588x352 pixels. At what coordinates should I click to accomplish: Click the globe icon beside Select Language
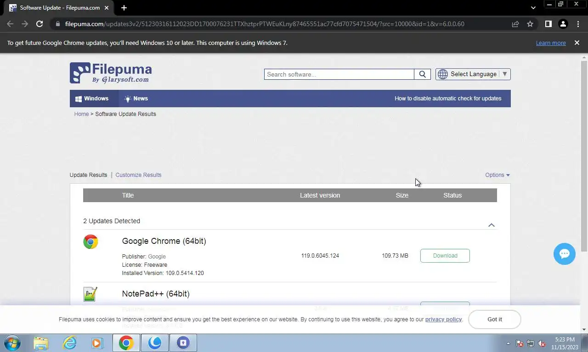coord(442,74)
